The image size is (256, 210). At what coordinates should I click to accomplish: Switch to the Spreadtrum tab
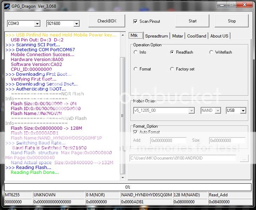tap(157, 36)
